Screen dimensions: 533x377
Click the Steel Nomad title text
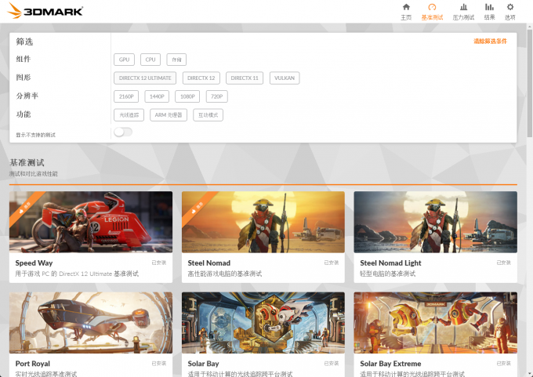point(209,263)
